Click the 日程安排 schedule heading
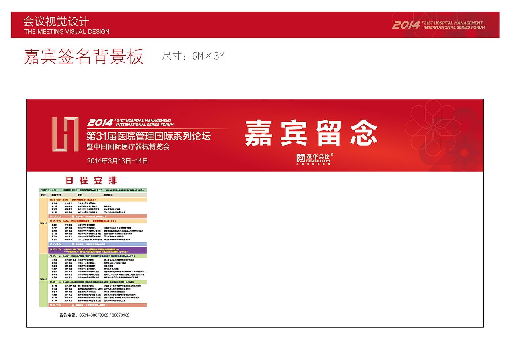510x360 pixels. click(92, 180)
